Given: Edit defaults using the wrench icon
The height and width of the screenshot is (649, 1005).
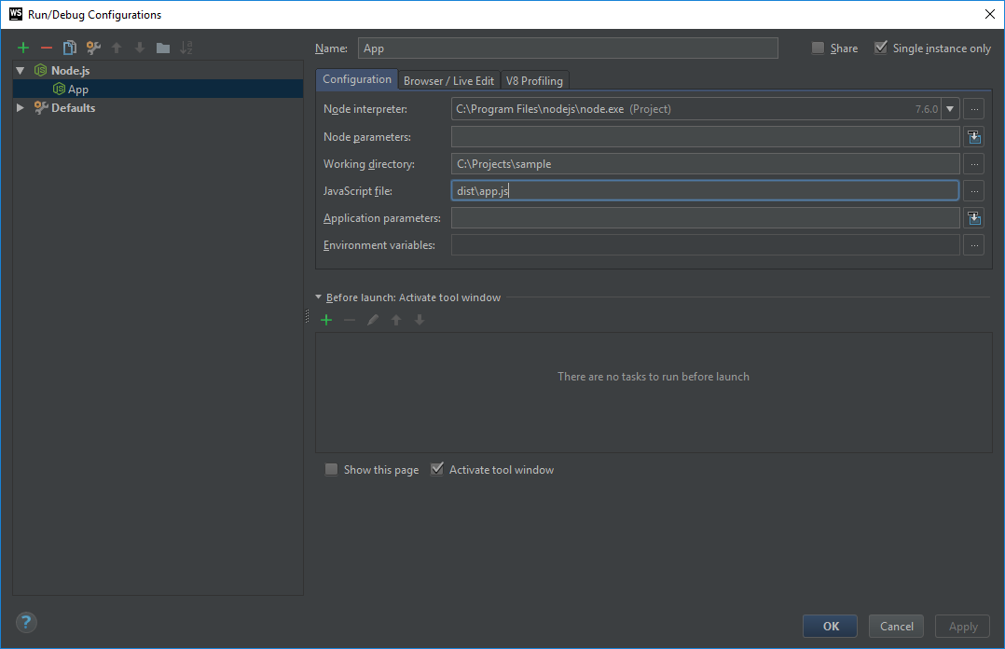Looking at the screenshot, I should pyautogui.click(x=93, y=48).
